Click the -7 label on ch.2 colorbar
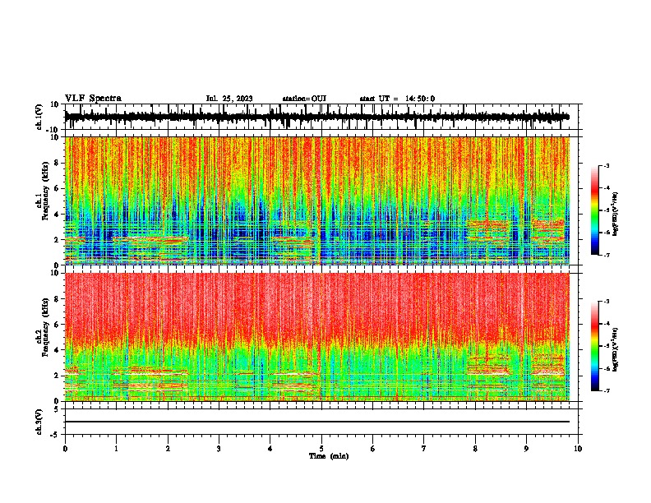 point(606,390)
